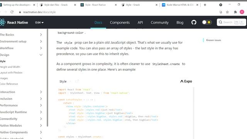The width and height of the screenshot is (247, 139).
Task: Open the 0.64 version dropdown
Action: [39, 22]
